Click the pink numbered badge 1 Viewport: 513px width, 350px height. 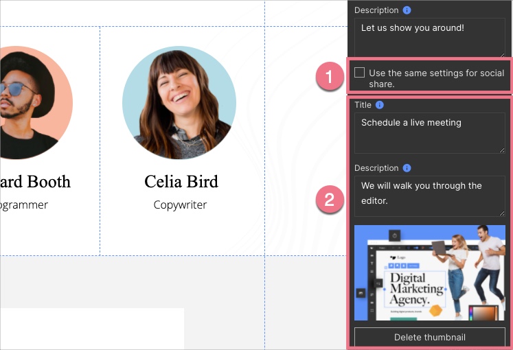click(x=330, y=78)
